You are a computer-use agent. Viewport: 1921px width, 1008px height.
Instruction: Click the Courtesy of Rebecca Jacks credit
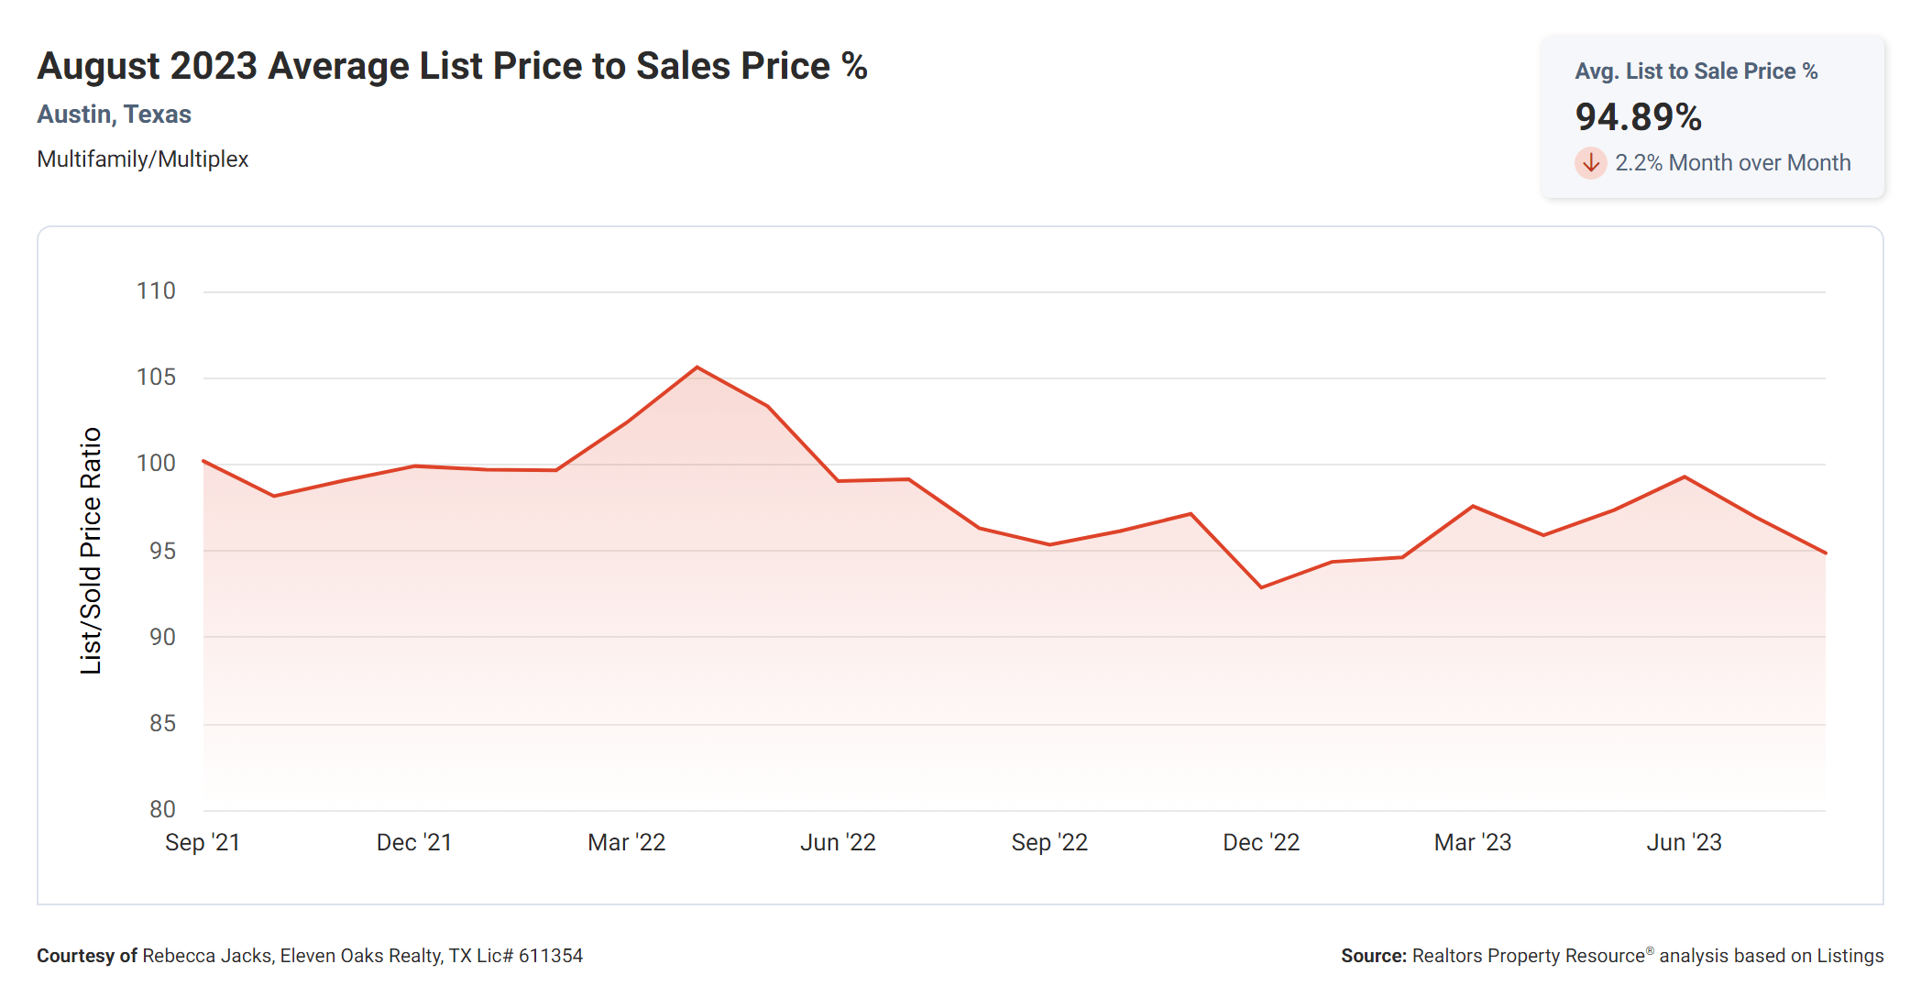point(310,956)
